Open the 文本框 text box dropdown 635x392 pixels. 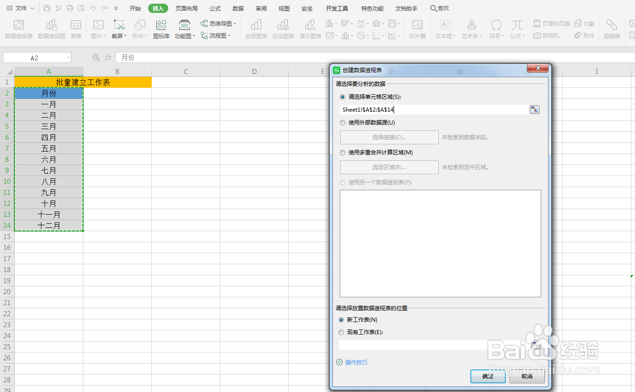point(454,36)
